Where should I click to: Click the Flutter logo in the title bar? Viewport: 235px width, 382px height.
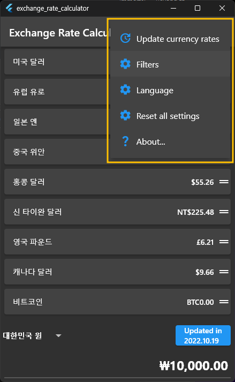[x=9, y=8]
